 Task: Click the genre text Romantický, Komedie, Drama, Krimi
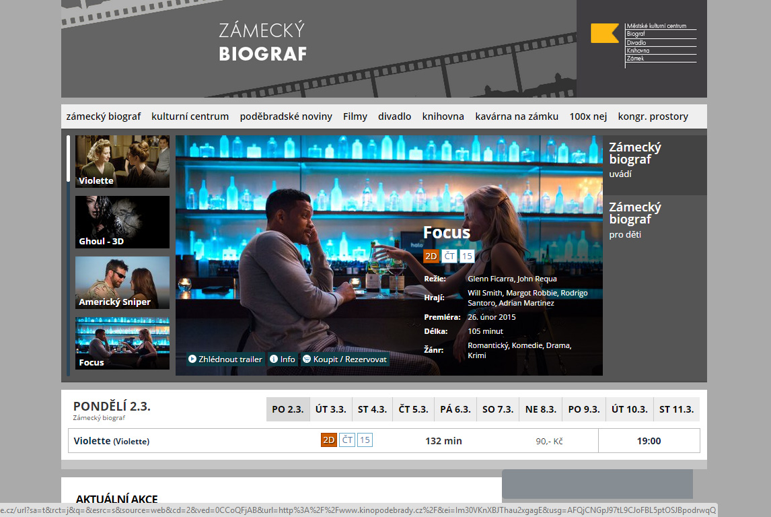pos(519,350)
